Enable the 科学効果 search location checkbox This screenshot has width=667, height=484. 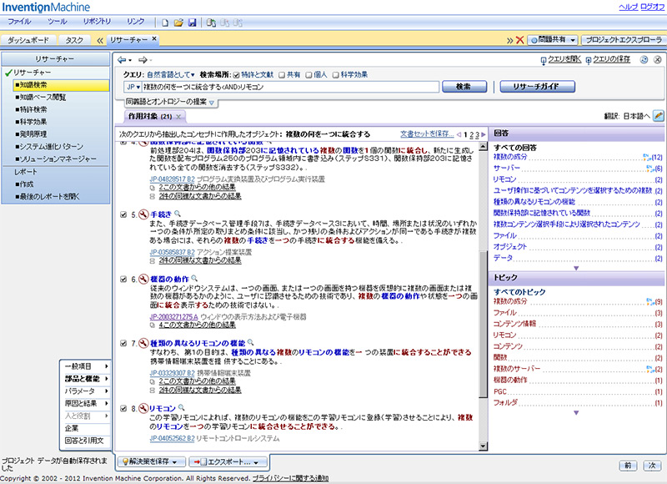(x=336, y=75)
